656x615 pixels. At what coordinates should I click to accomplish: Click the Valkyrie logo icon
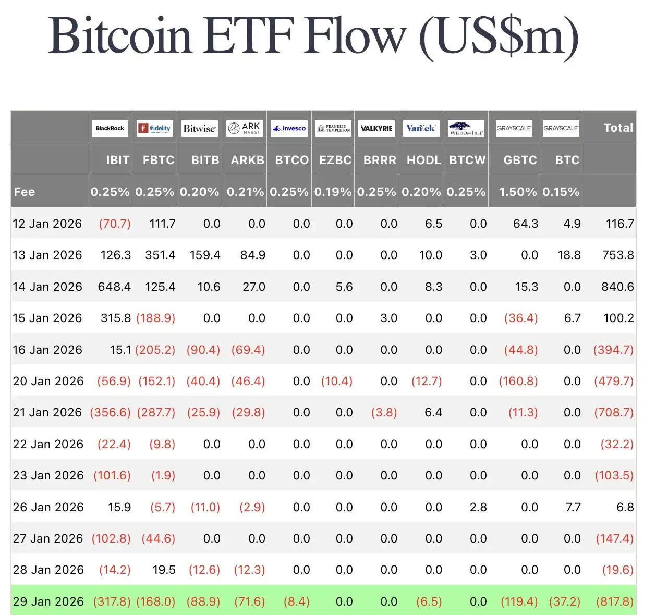376,128
